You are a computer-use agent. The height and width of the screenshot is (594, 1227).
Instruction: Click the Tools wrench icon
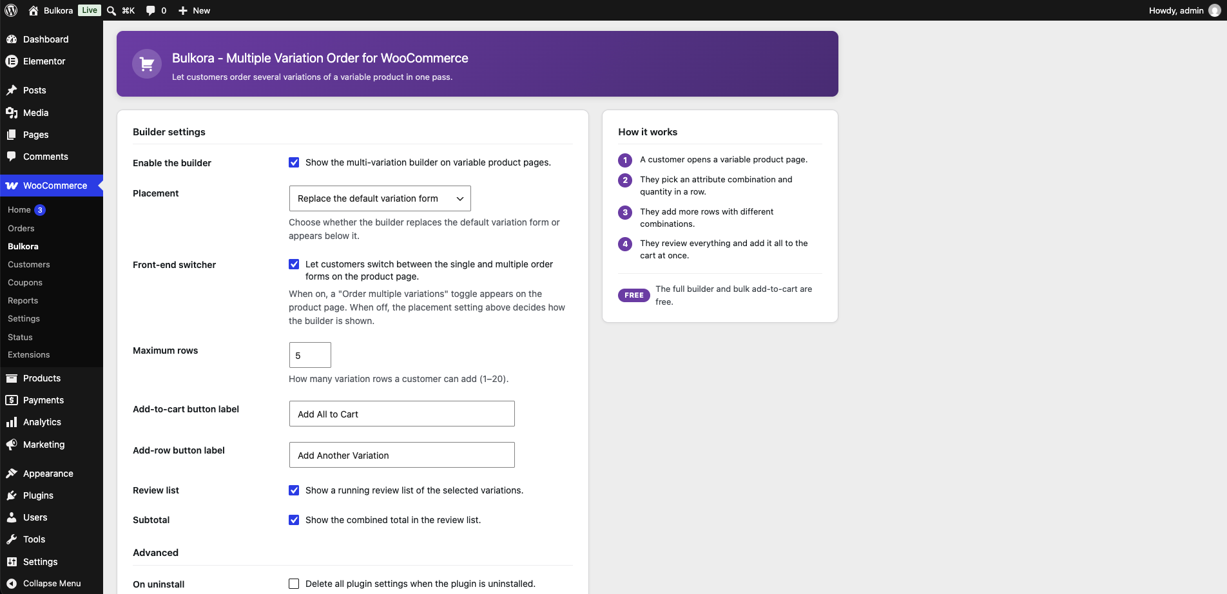(x=12, y=539)
